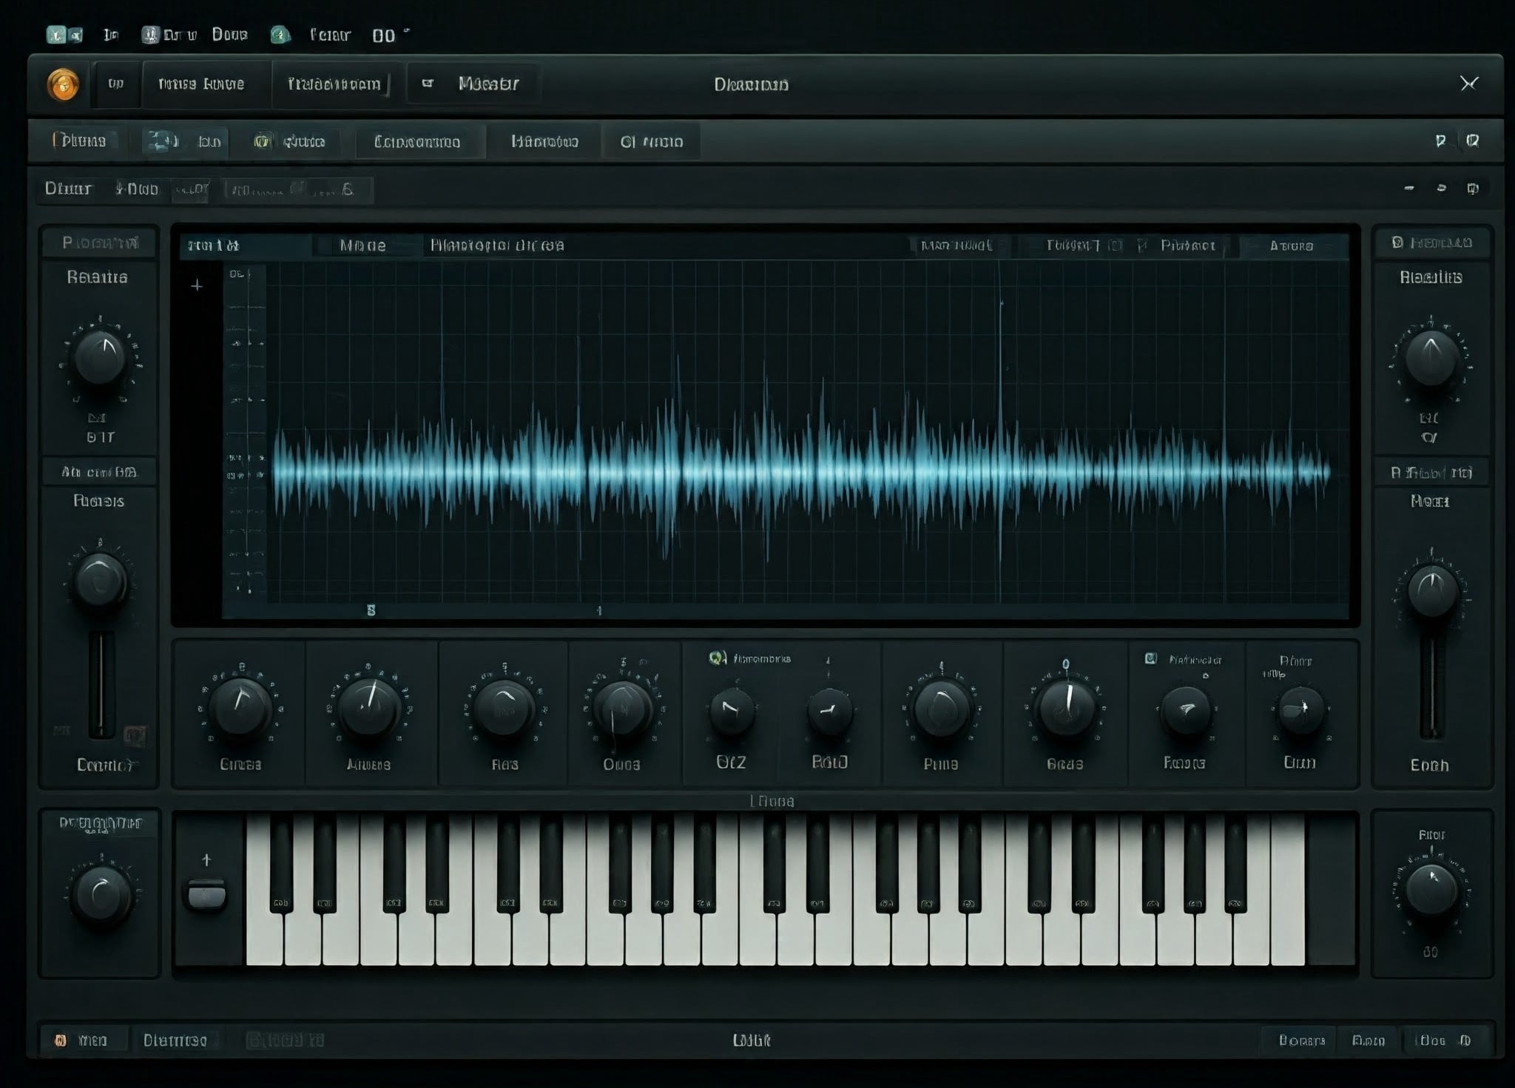Screen dimensions: 1515x1088
Task: Click the first knob in the effects row
Action: (240, 708)
